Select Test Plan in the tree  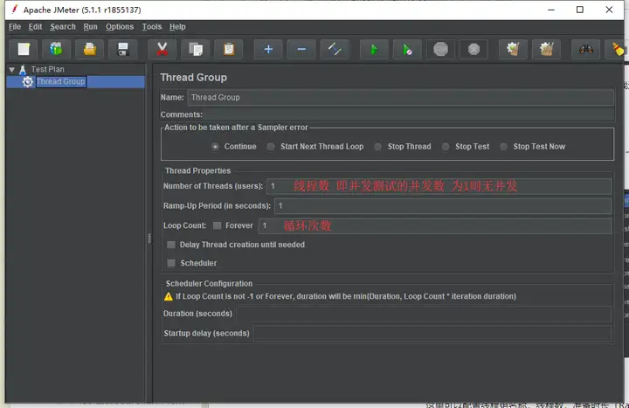tap(48, 69)
